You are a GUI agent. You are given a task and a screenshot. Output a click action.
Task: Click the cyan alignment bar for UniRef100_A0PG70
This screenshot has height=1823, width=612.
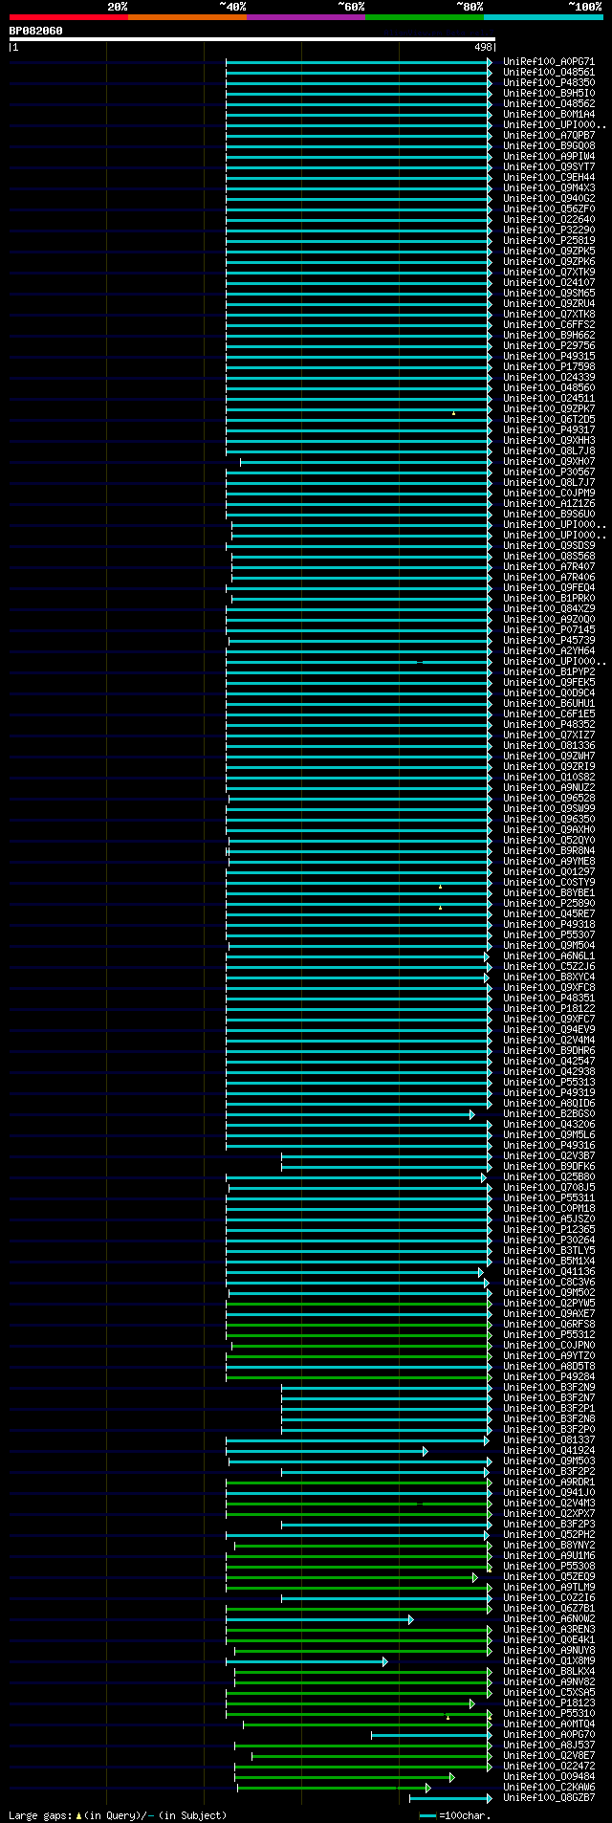pos(431,1735)
